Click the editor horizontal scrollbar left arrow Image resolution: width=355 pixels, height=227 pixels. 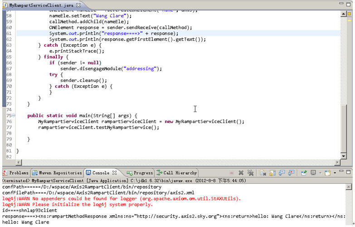[x=19, y=162]
